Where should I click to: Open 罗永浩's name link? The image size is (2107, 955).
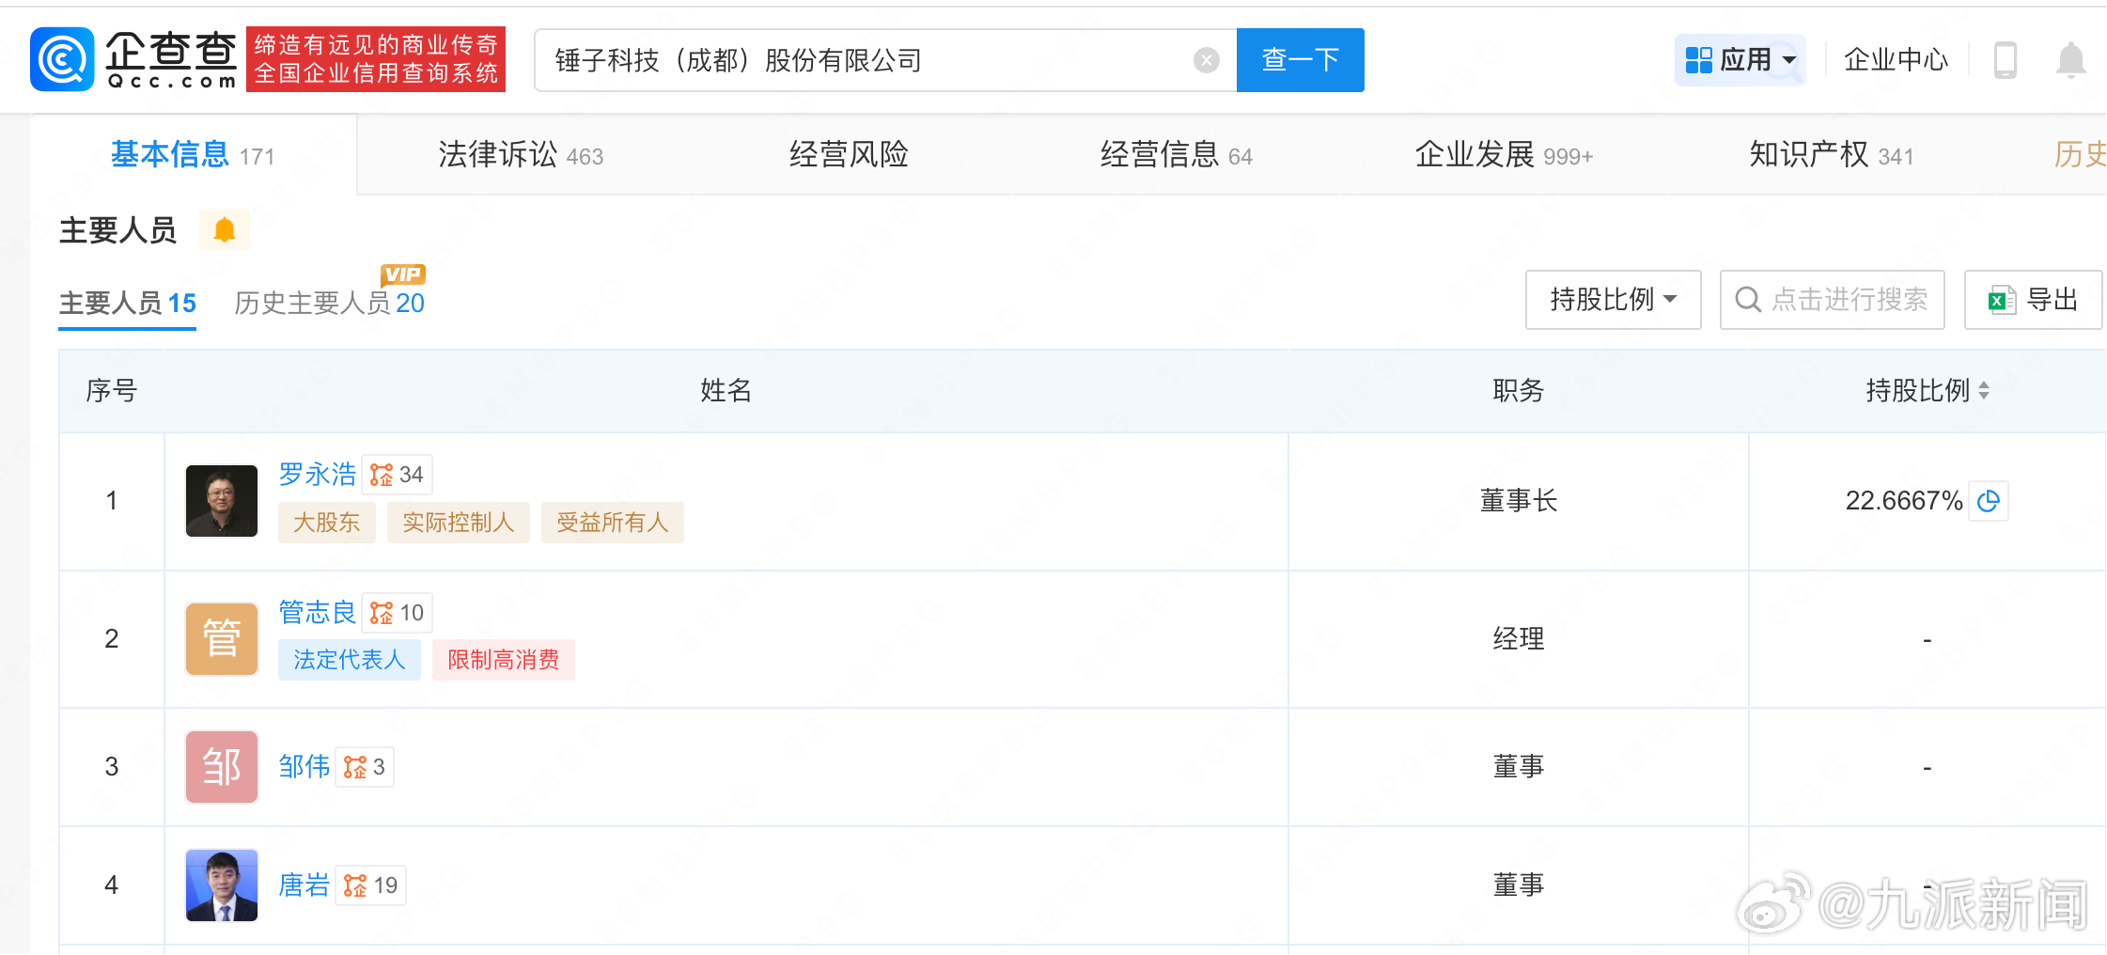click(318, 474)
